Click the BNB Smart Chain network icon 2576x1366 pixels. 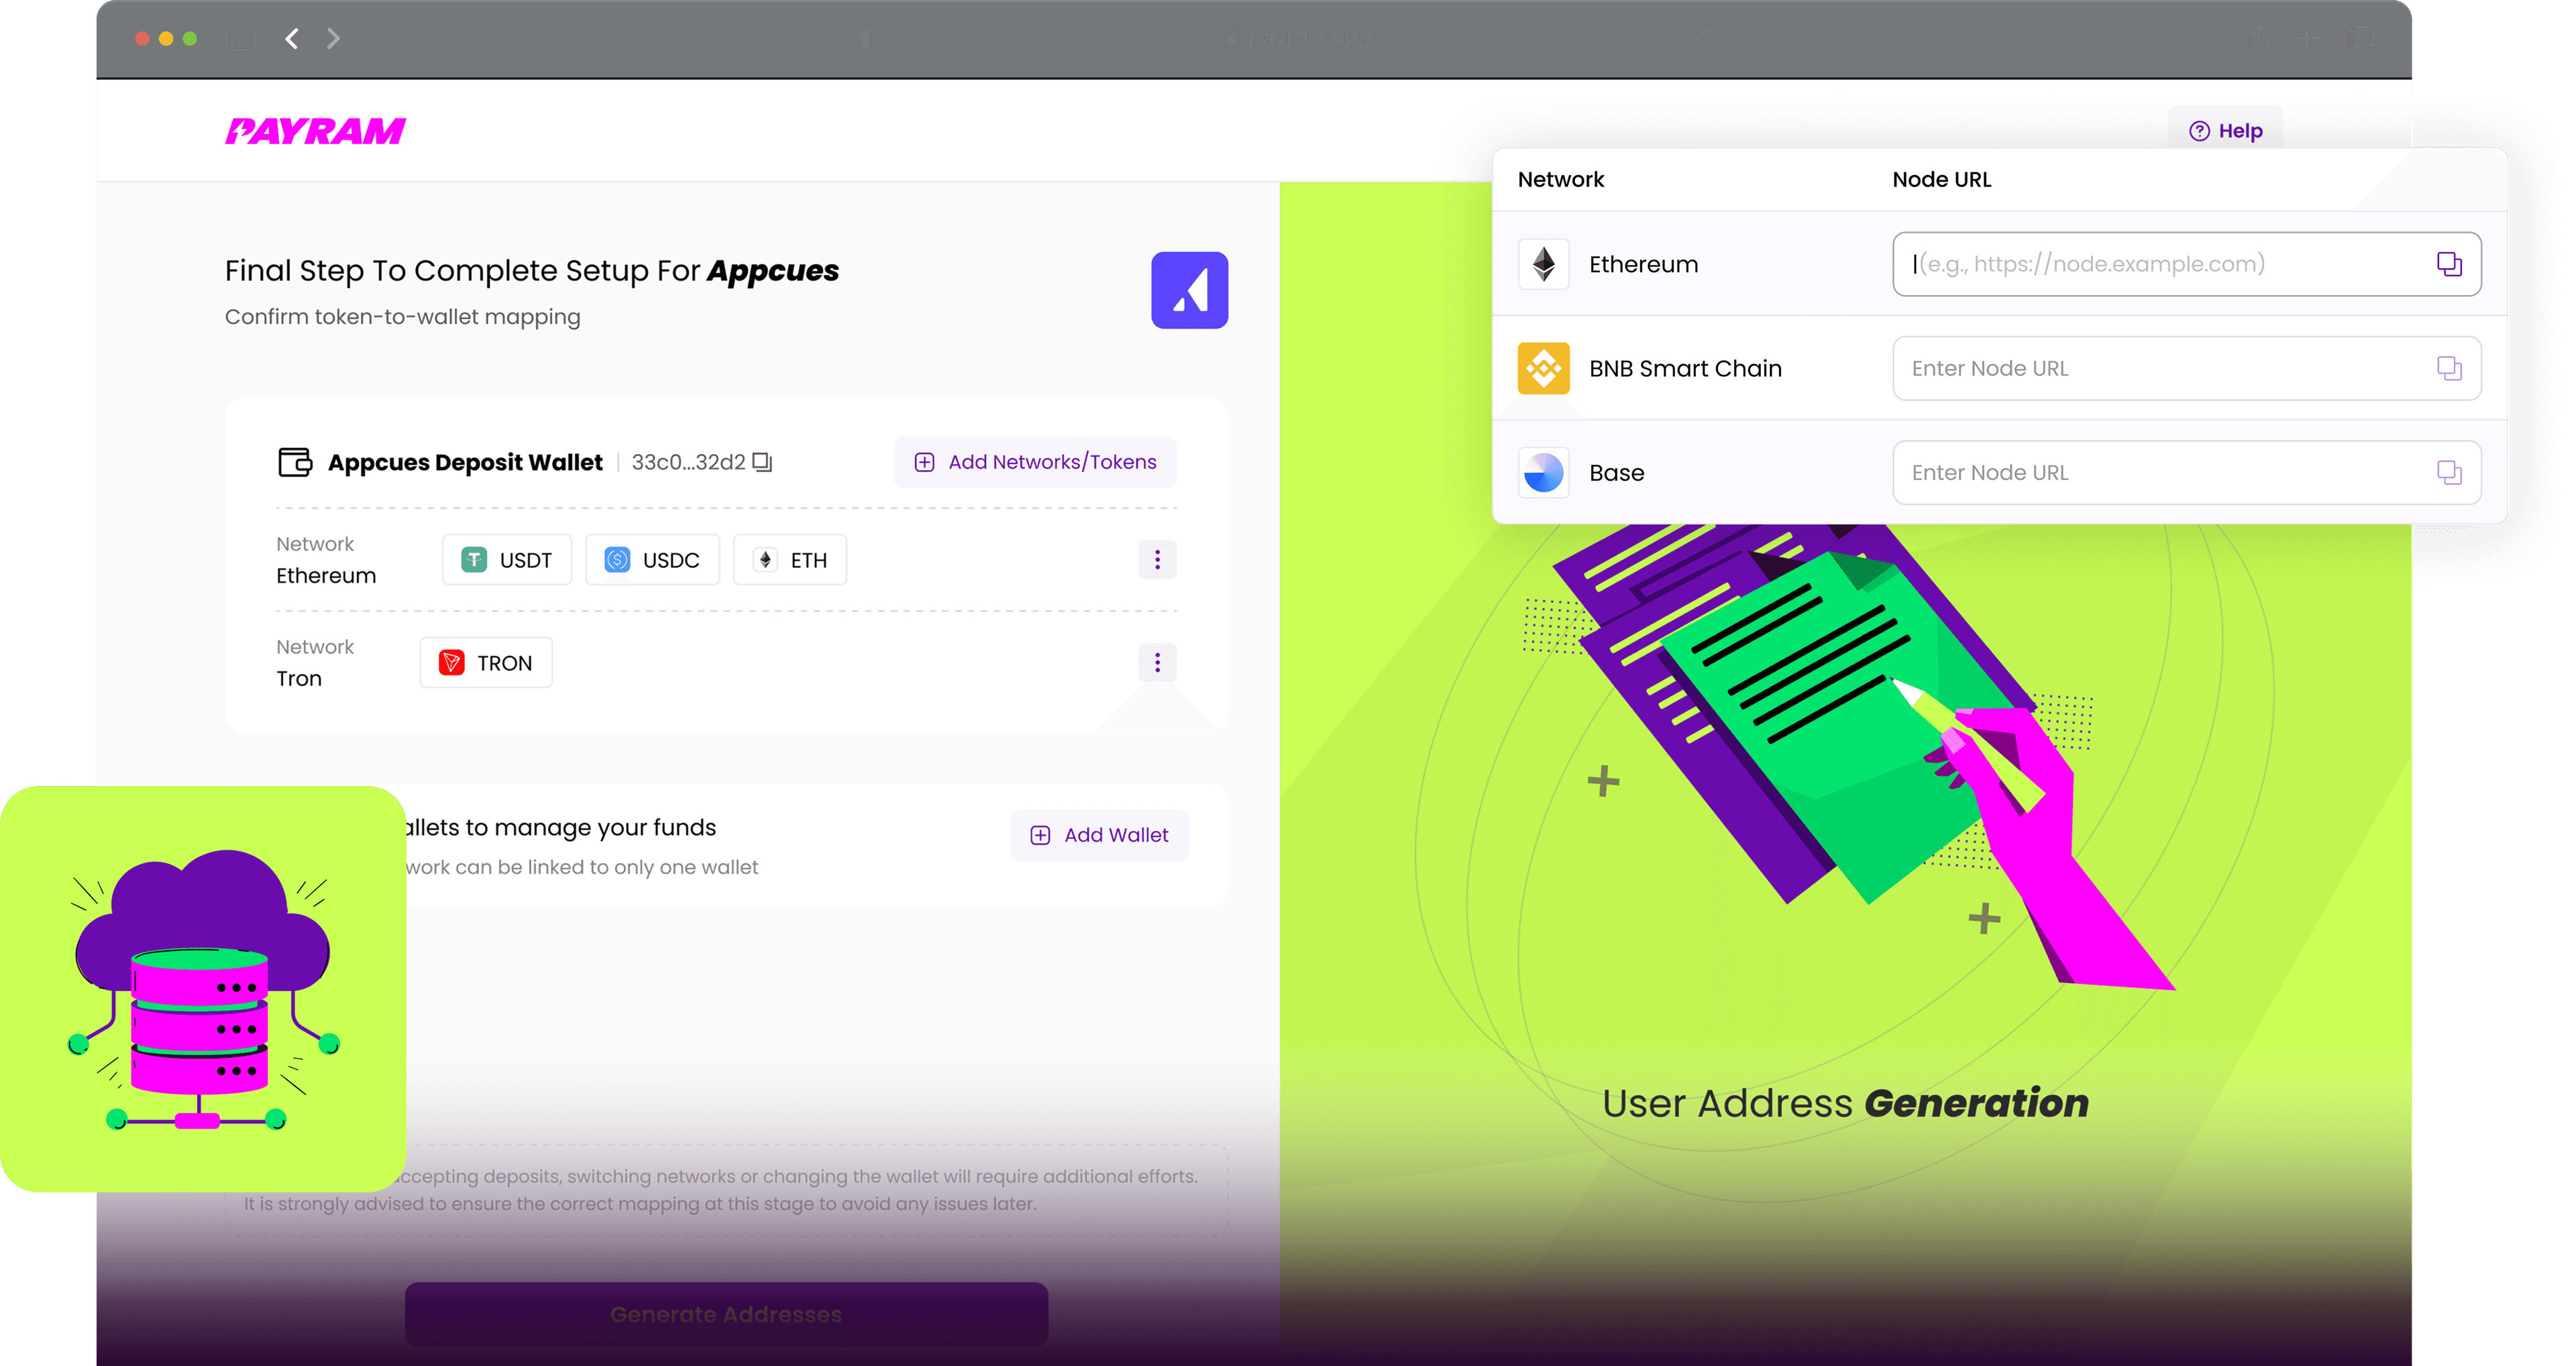pos(1543,368)
